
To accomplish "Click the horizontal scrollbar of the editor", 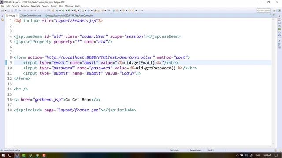I will (x=142, y=146).
